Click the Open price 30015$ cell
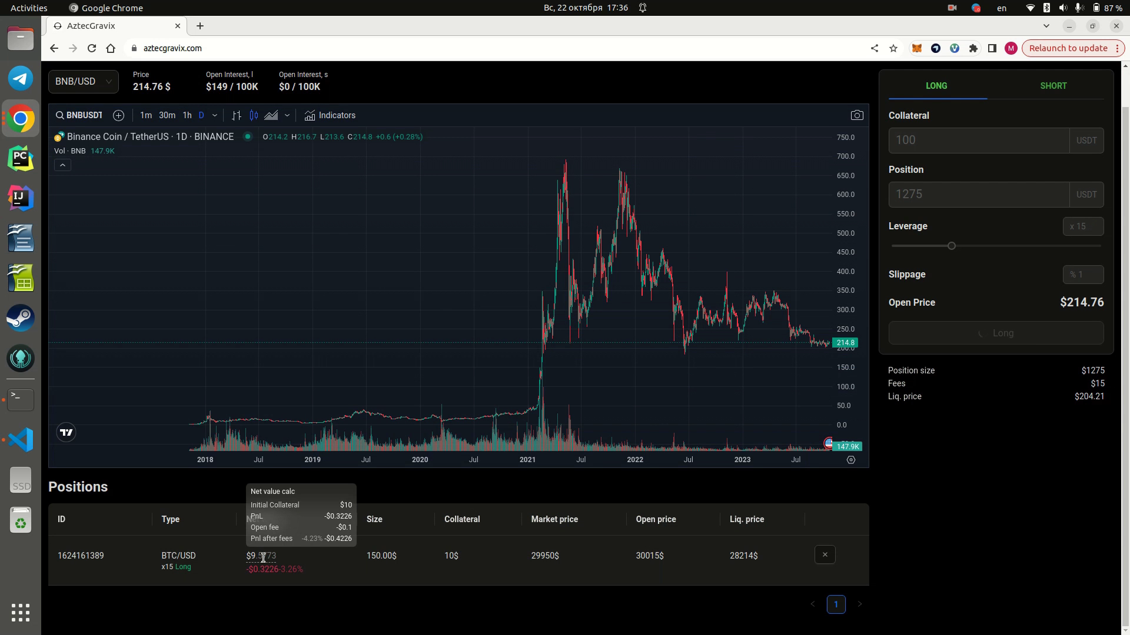The image size is (1130, 635). tap(650, 556)
